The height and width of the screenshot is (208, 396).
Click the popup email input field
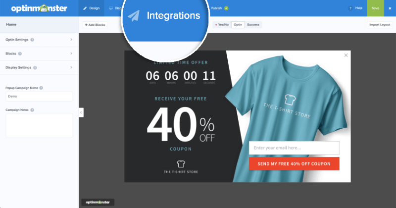[294, 148]
